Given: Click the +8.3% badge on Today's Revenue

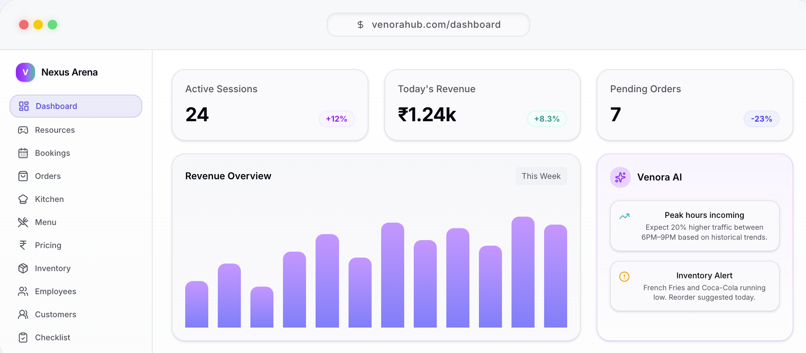Looking at the screenshot, I should pos(547,119).
